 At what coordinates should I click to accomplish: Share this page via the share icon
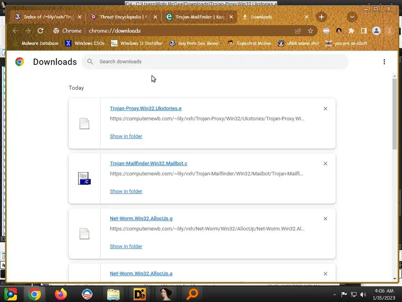pos(298,31)
